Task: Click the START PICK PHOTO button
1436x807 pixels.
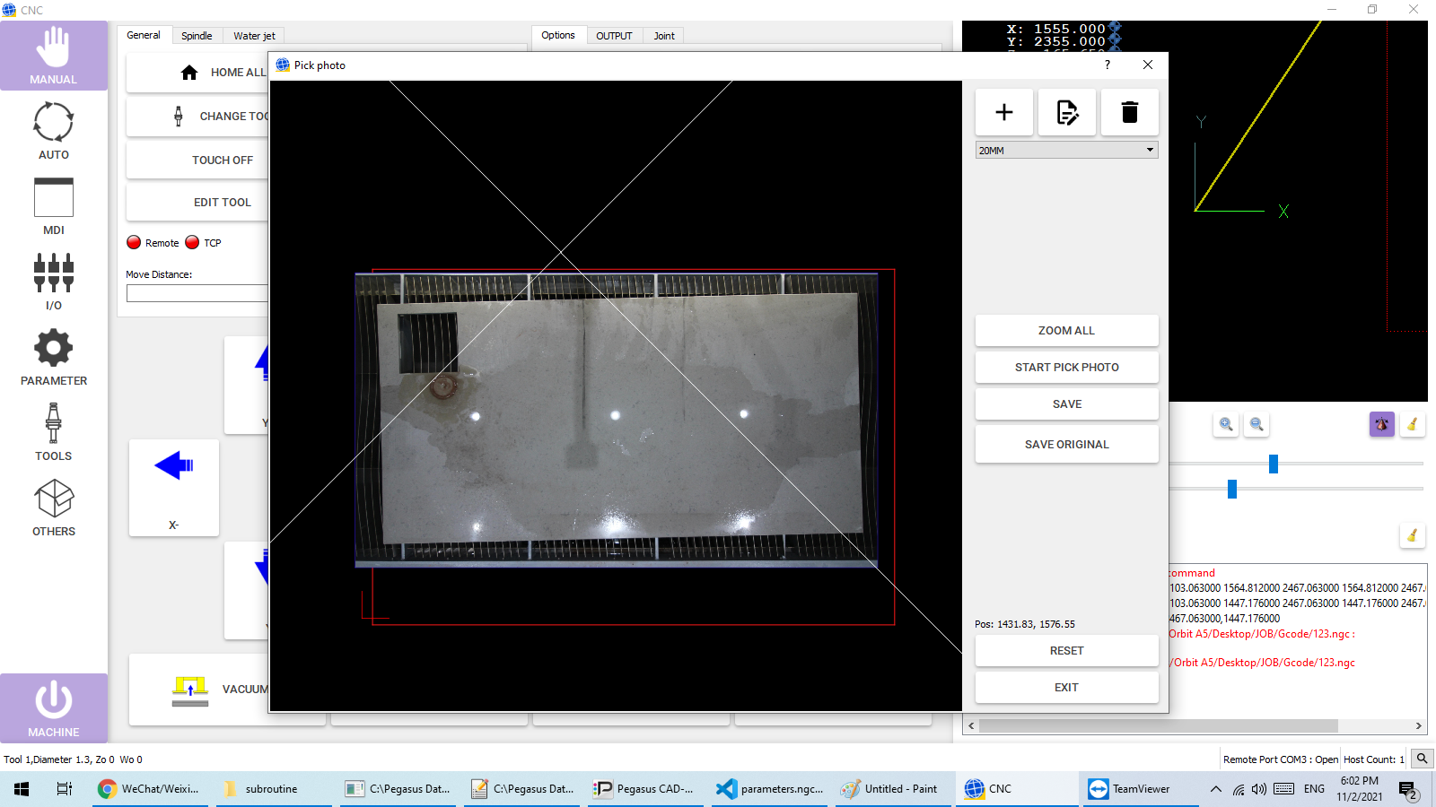Action: (1066, 368)
